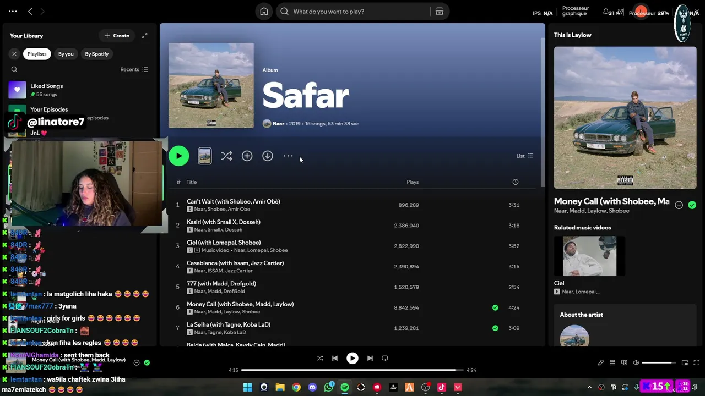Download the Safar album

tap(268, 156)
